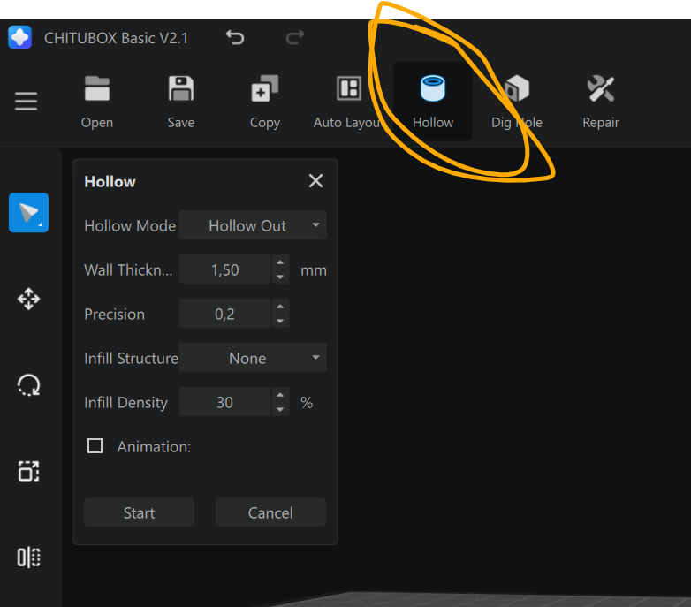
Task: Undo the last action
Action: click(x=235, y=37)
